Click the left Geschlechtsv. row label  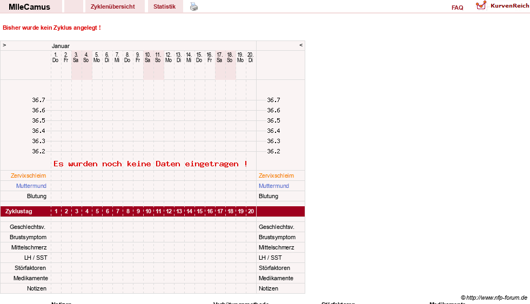point(28,227)
